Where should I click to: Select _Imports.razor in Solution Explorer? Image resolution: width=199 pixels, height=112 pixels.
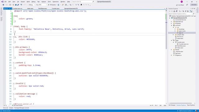[x=179, y=52]
